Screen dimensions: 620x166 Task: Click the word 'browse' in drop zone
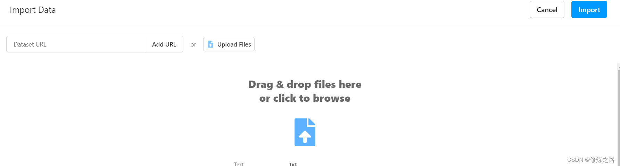(x=332, y=98)
